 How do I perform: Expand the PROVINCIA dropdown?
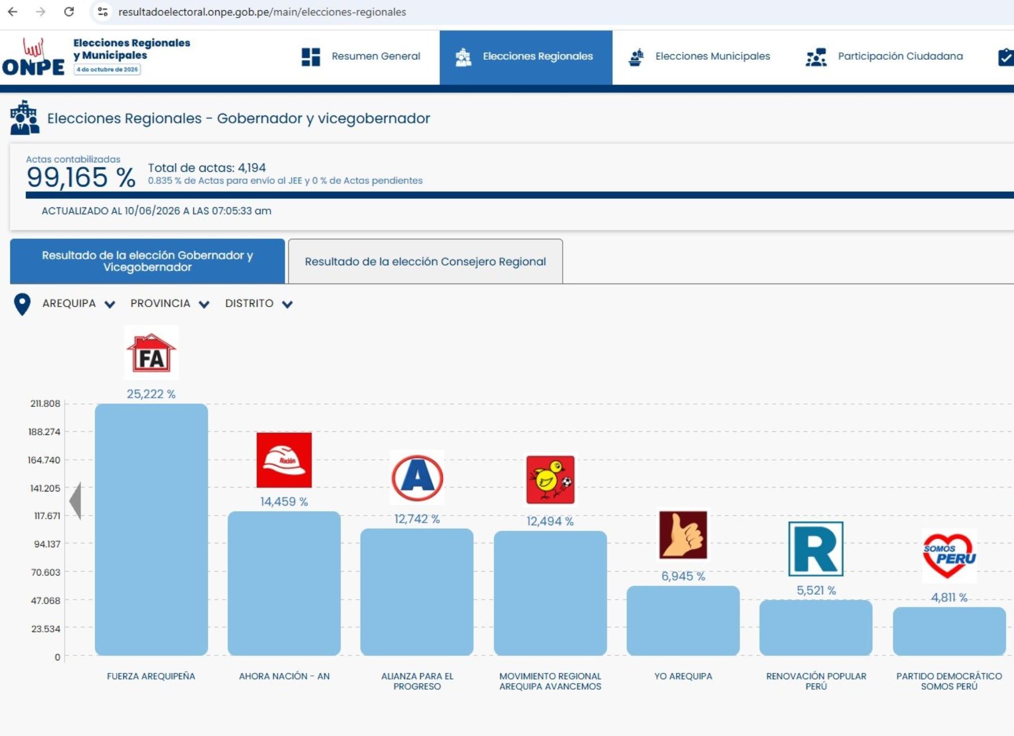coord(170,304)
